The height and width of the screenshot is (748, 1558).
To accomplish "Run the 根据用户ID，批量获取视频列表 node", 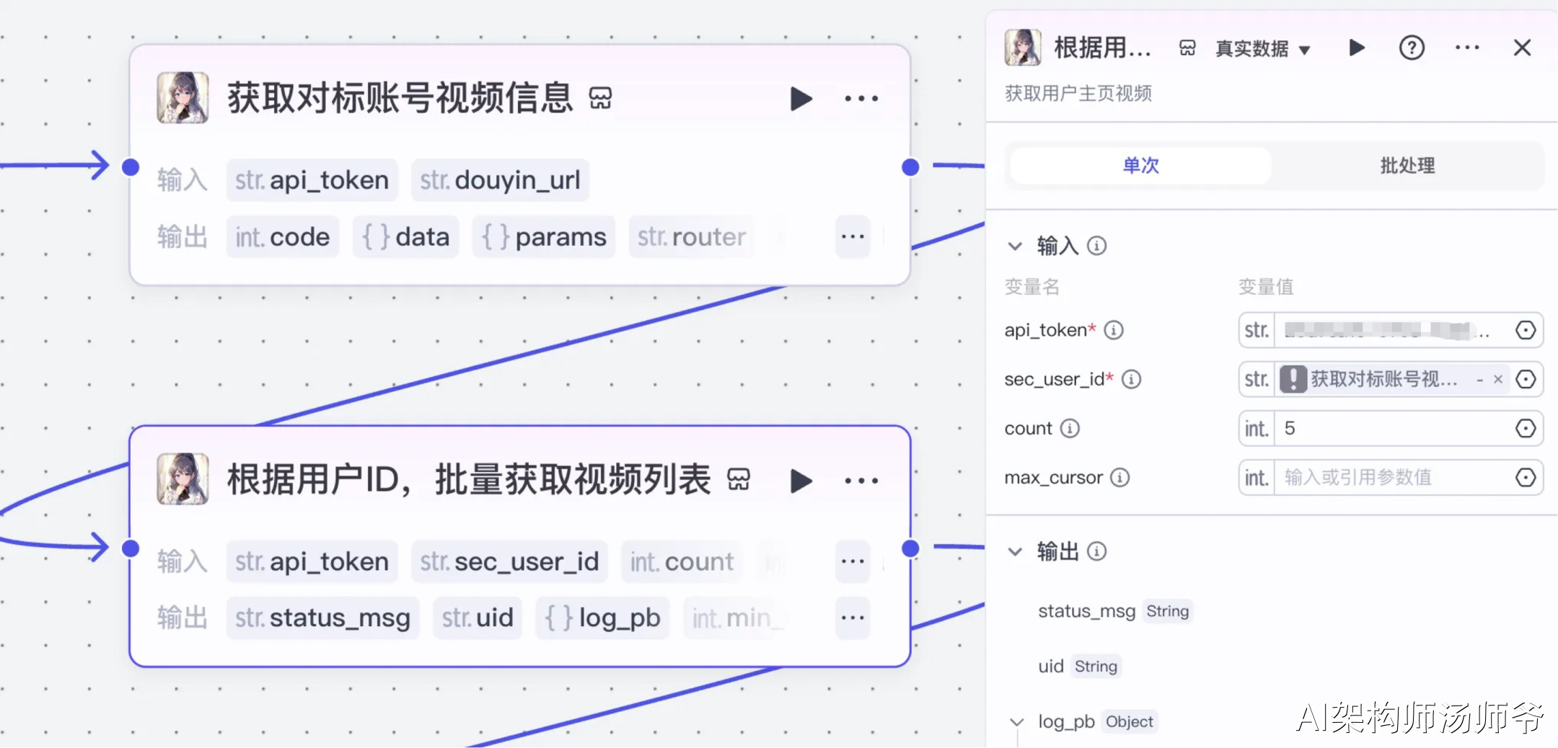I will tap(801, 481).
